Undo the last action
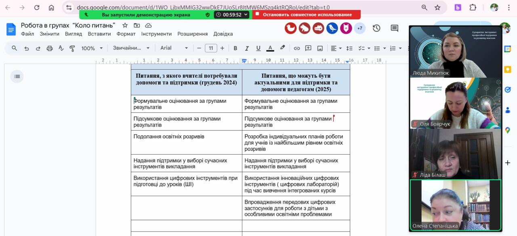Viewport: 517px width, 236px height. (x=27, y=48)
